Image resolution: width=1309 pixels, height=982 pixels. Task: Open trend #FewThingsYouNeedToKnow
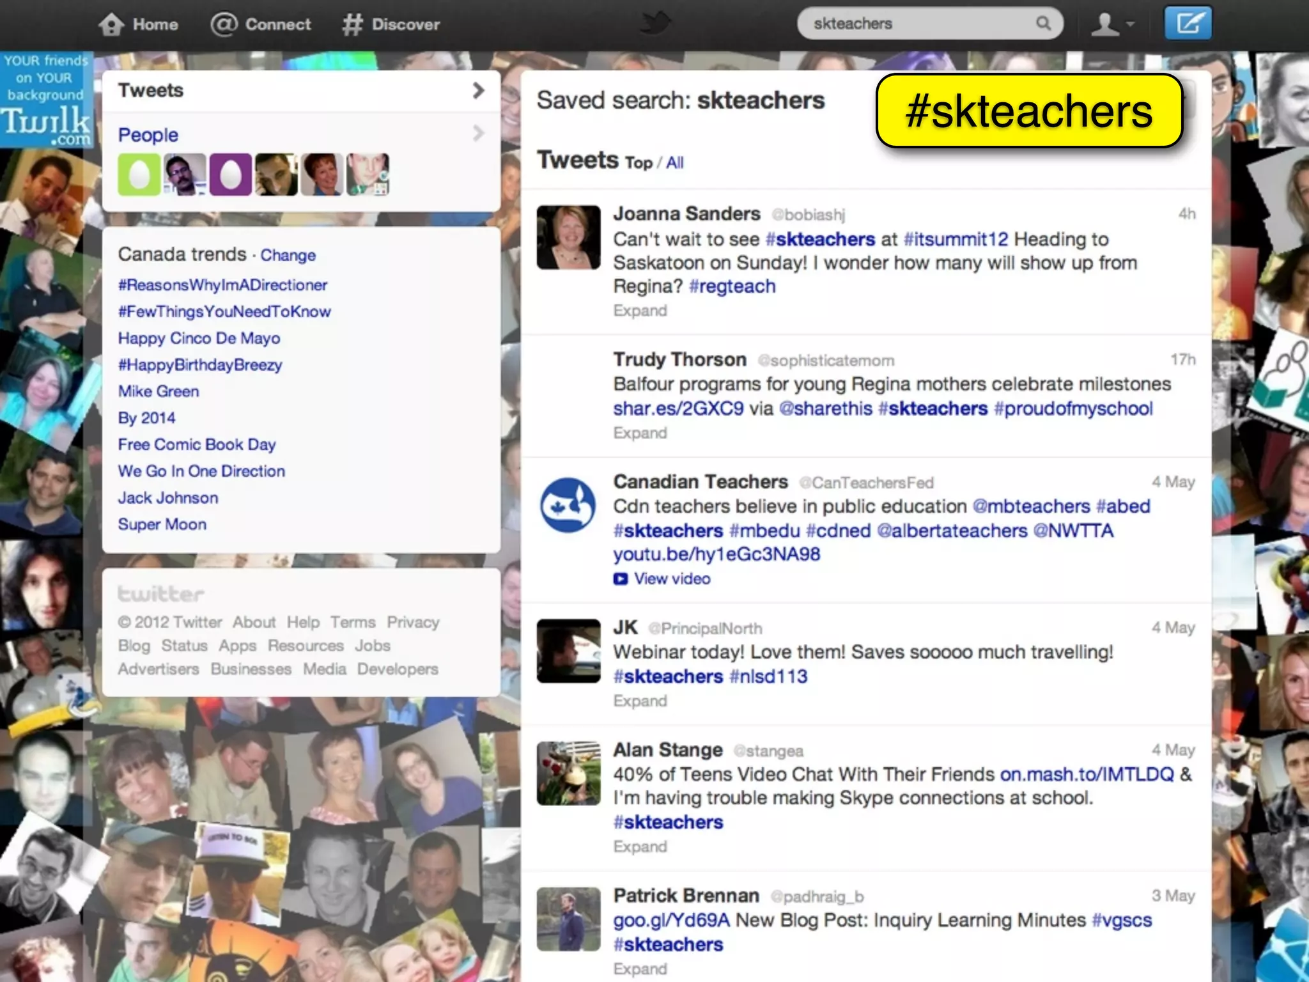pos(224,311)
